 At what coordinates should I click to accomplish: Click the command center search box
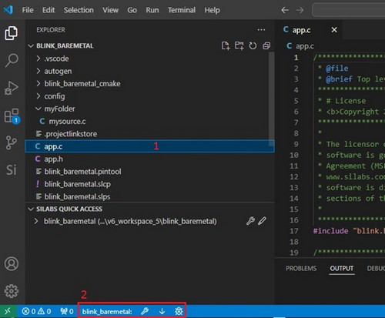[x=349, y=10]
